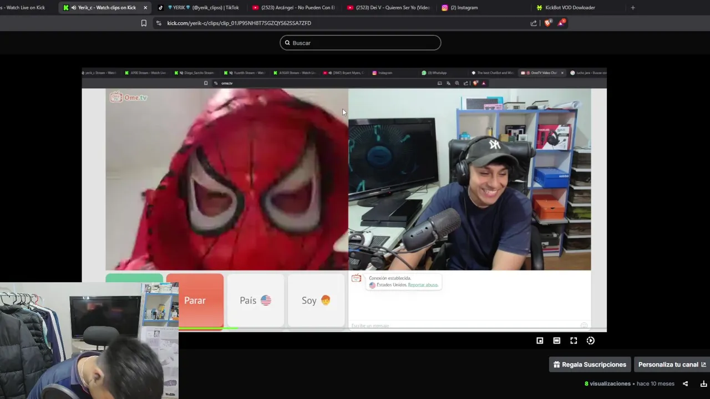Screen dimensions: 710x399
Task: Click the Buscar search field
Action: click(361, 43)
